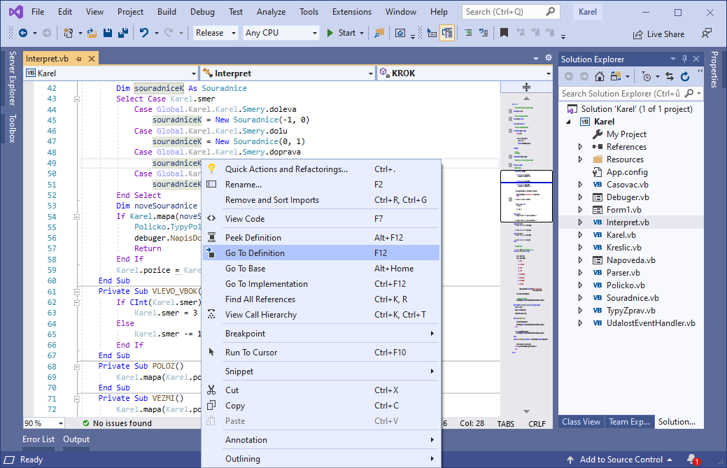Click the Send Feedback icon
Screen dimensions: 727x468
(x=707, y=34)
